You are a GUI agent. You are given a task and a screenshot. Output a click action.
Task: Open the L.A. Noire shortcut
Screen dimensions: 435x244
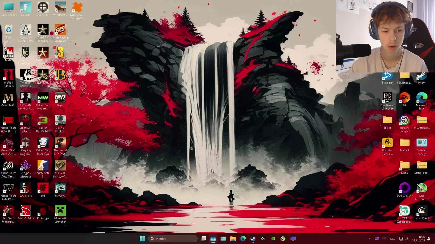point(25,190)
